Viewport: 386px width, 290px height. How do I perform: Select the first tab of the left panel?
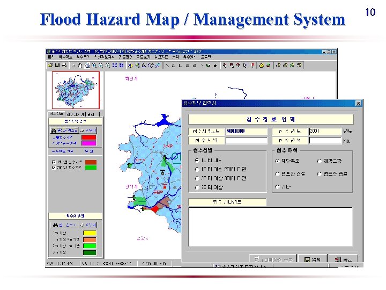pyautogui.click(x=57, y=114)
